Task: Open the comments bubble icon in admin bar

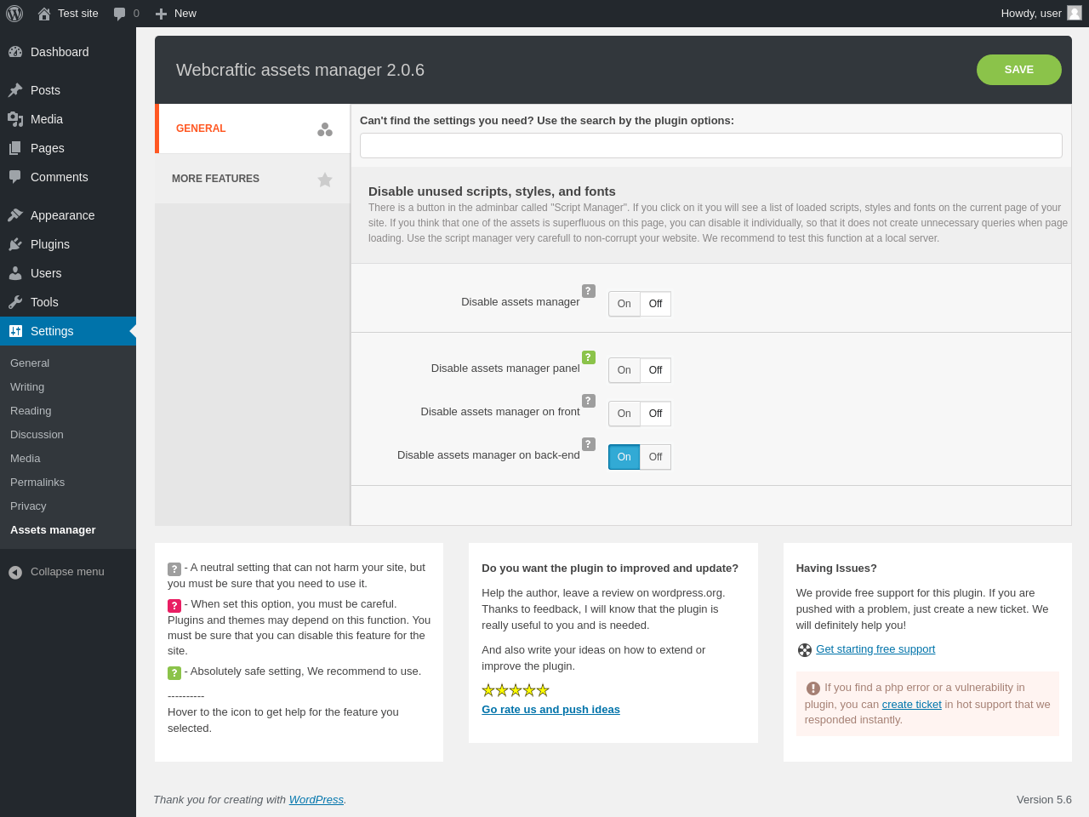Action: tap(119, 14)
